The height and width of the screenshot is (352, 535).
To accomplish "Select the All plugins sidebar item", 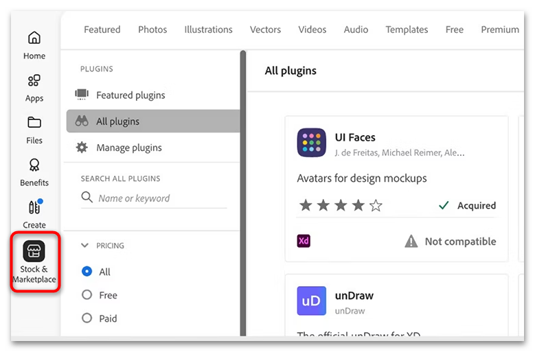I will click(x=153, y=121).
